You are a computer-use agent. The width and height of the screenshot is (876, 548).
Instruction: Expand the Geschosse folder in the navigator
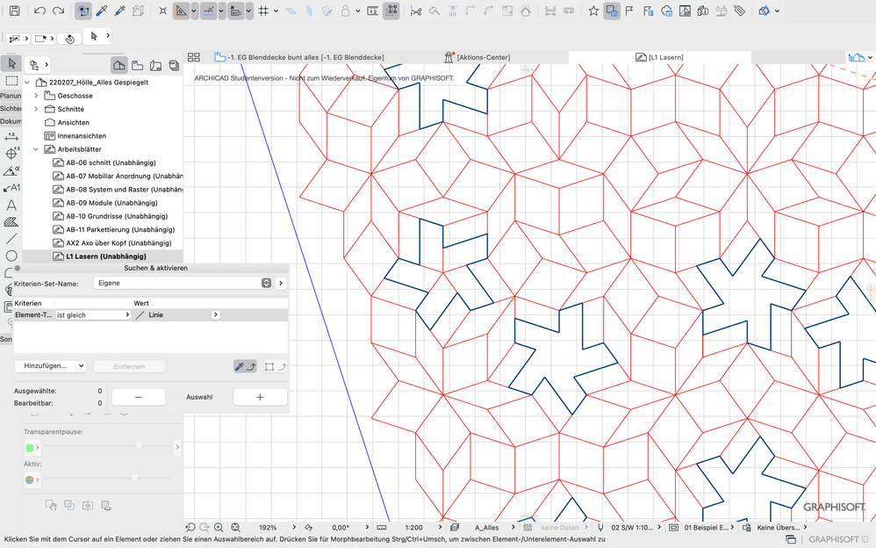pyautogui.click(x=36, y=96)
